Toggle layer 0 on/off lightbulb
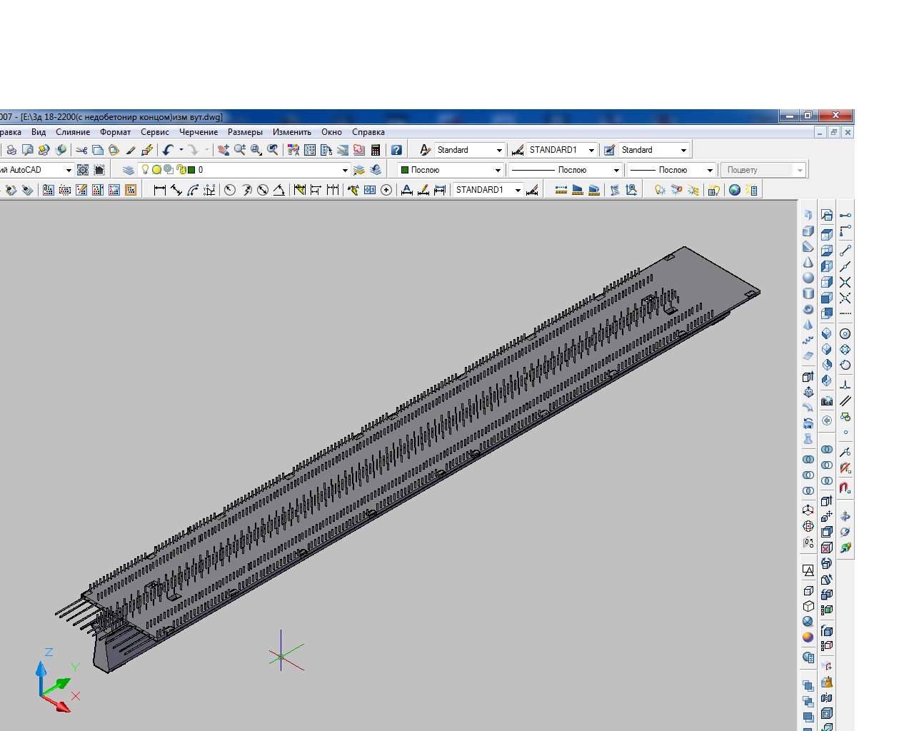The width and height of the screenshot is (914, 731). tap(145, 169)
